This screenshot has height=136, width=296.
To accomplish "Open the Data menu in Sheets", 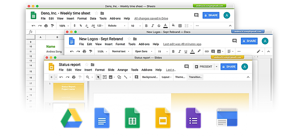I will coord(93,18).
